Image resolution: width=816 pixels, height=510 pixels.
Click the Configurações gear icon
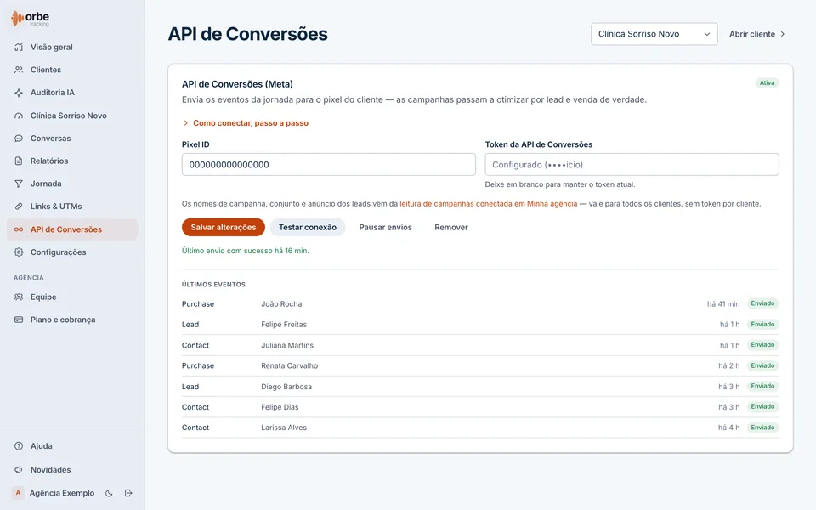coord(19,252)
